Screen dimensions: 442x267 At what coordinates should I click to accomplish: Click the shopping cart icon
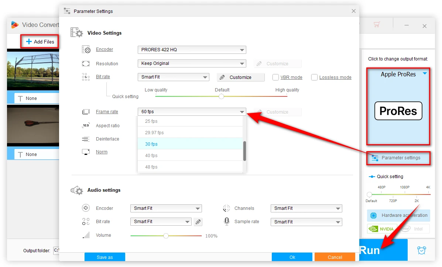click(377, 25)
